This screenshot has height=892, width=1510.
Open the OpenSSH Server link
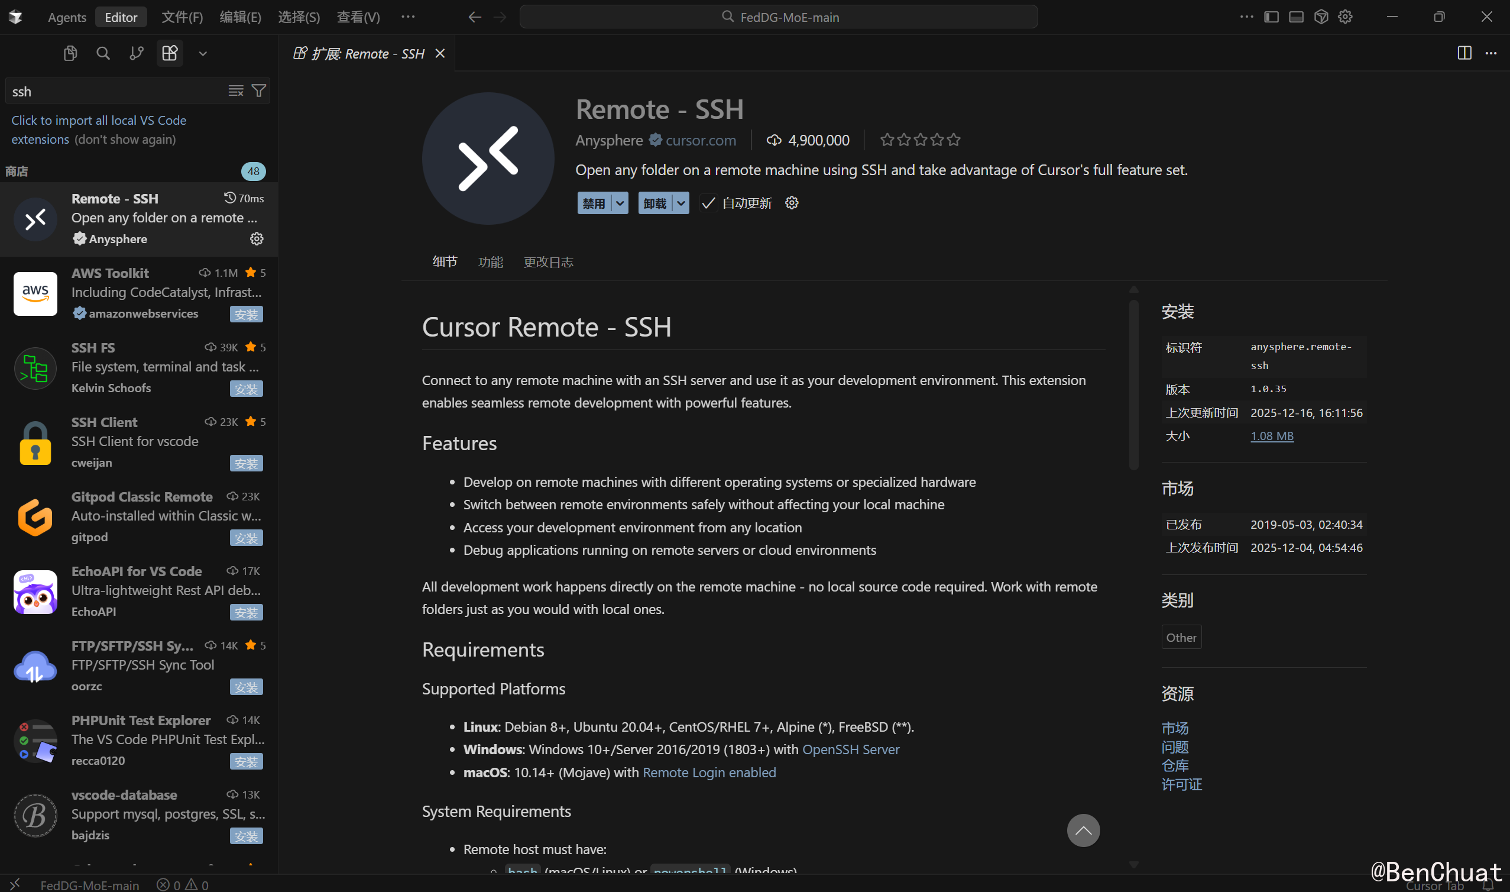(x=851, y=749)
